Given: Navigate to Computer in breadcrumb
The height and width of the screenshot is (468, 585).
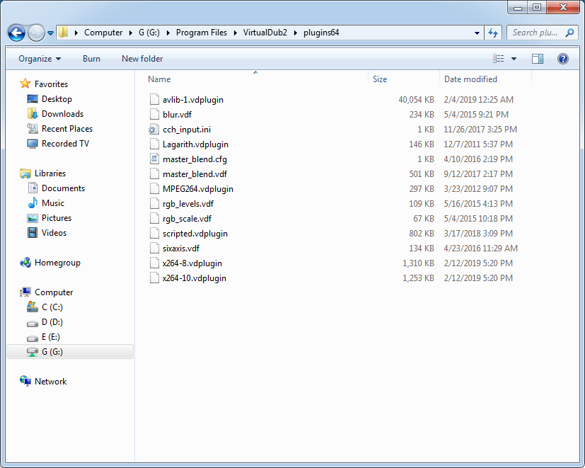Looking at the screenshot, I should click(x=103, y=33).
